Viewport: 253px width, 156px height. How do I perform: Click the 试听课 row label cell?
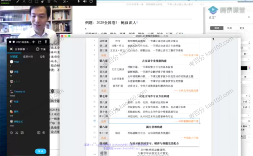tap(103, 41)
